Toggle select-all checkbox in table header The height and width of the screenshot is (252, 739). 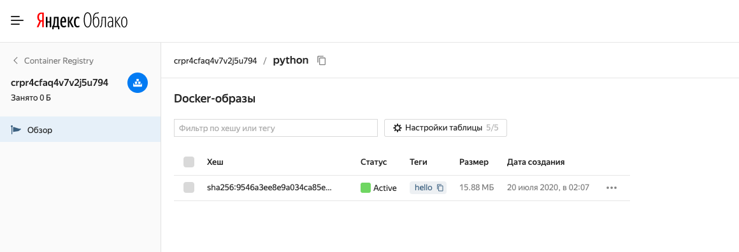pyautogui.click(x=189, y=162)
